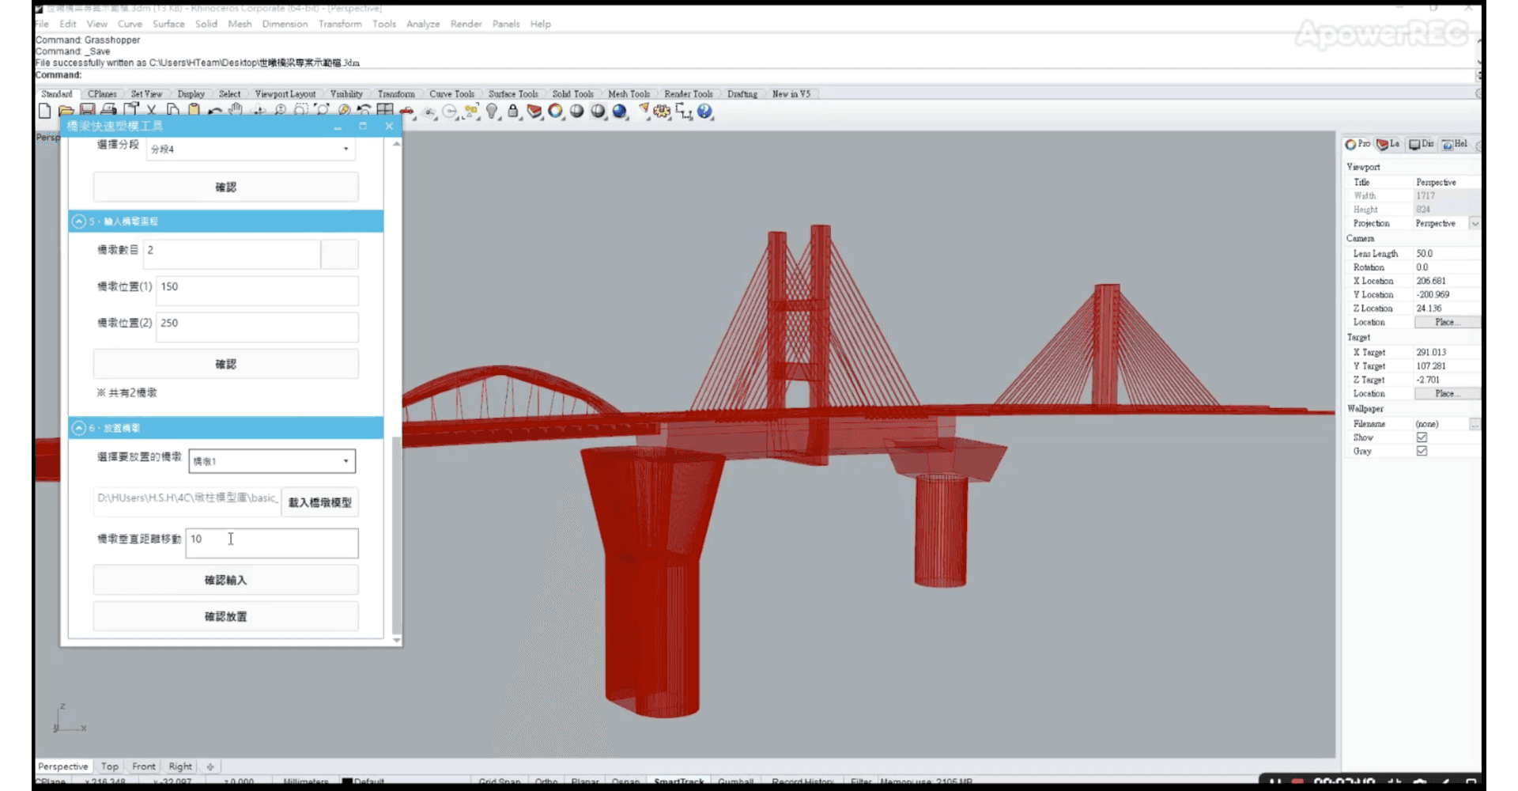Click the Undo arrow icon

pos(214,112)
